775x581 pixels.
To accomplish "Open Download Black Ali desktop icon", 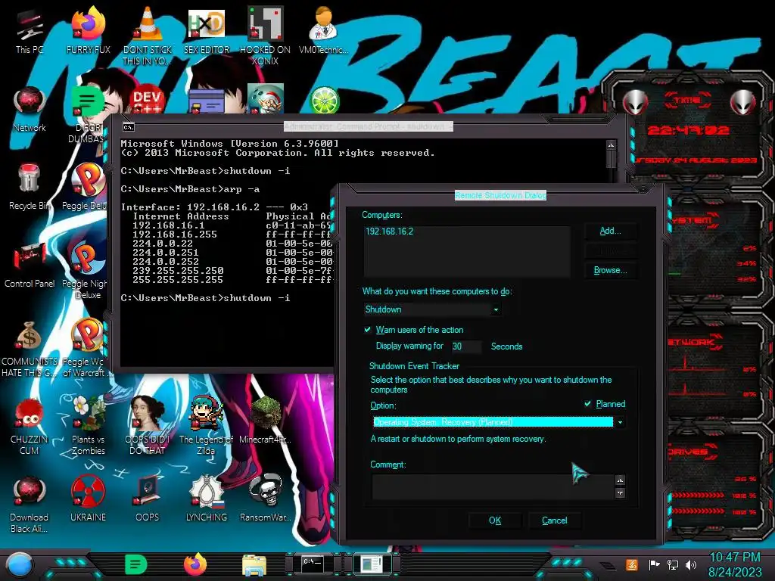I will [30, 505].
